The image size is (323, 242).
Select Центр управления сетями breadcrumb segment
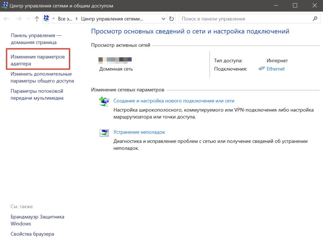112,19
